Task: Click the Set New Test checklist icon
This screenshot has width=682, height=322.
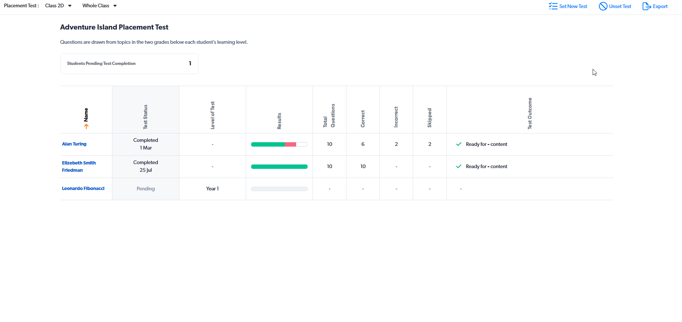Action: click(553, 6)
